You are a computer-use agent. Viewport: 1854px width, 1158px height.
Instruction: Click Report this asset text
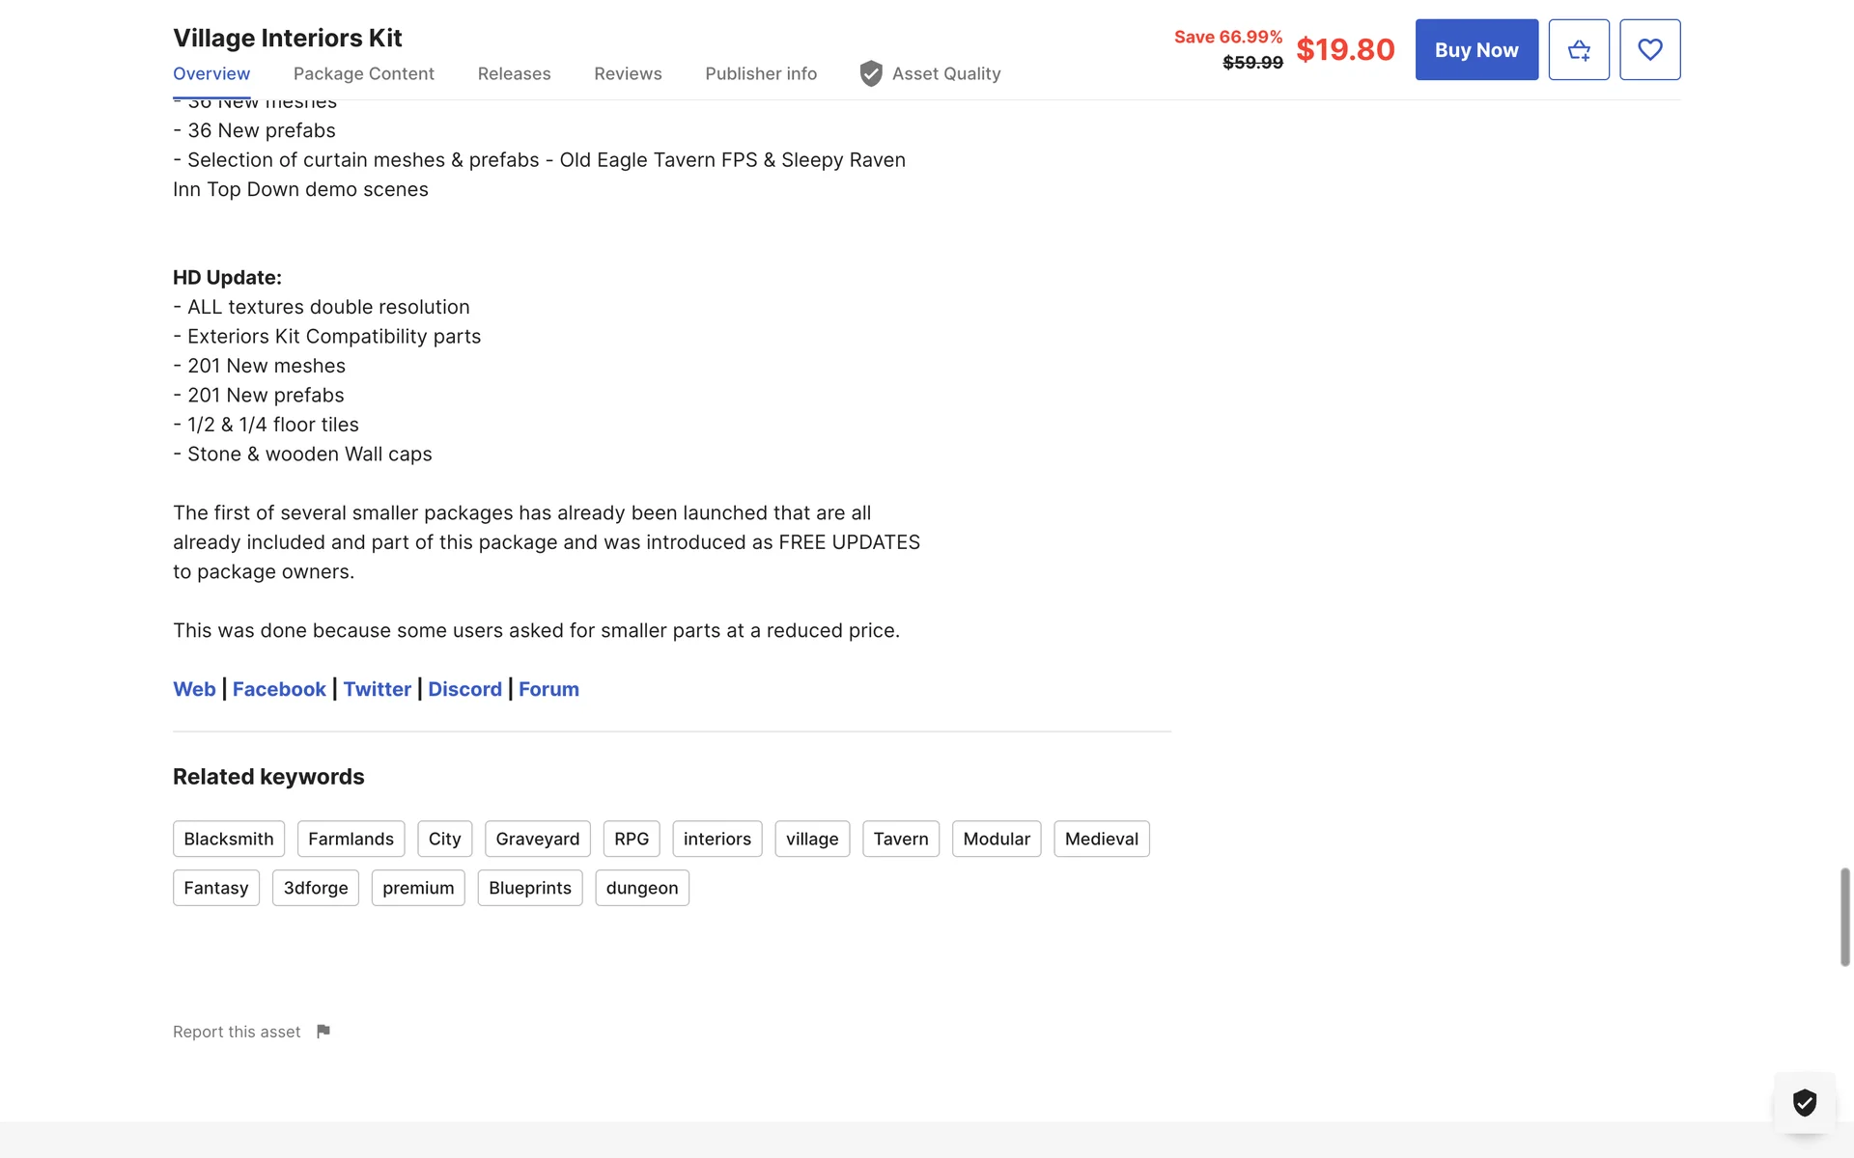[237, 1032]
